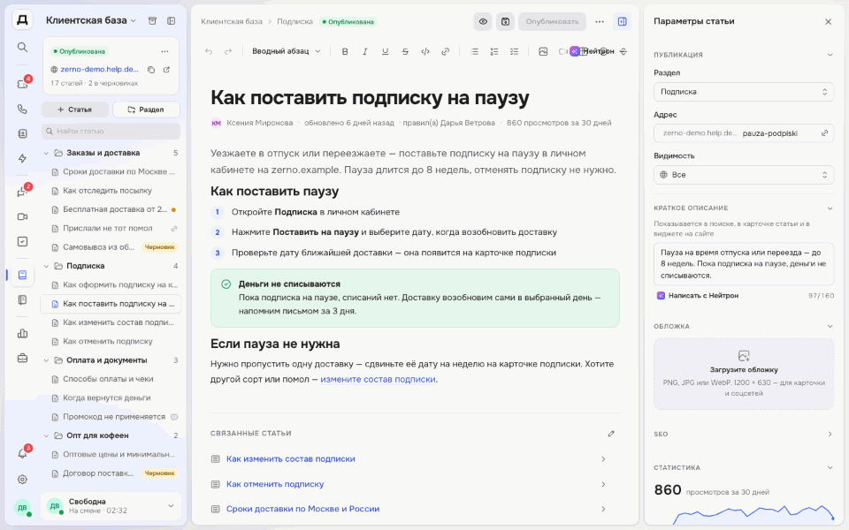The image size is (849, 530).
Task: Go to Клиентская база breadcrumb
Action: (x=231, y=21)
